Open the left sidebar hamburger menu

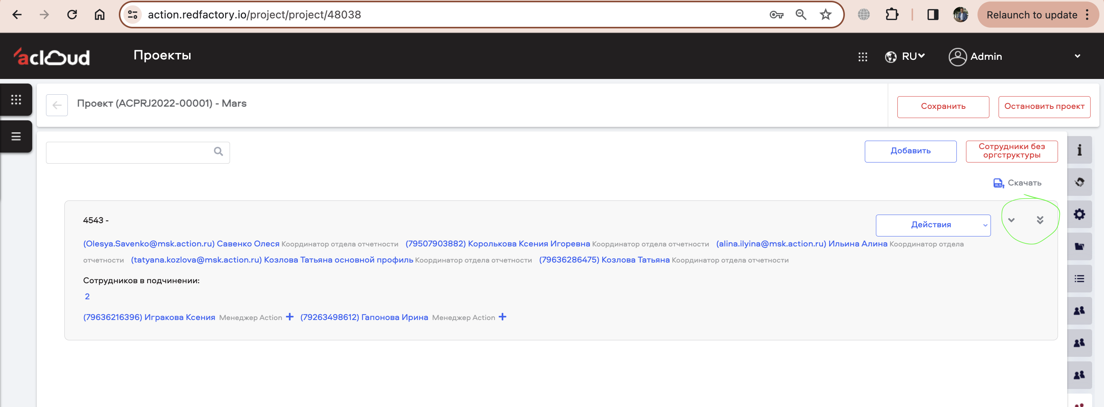(16, 136)
